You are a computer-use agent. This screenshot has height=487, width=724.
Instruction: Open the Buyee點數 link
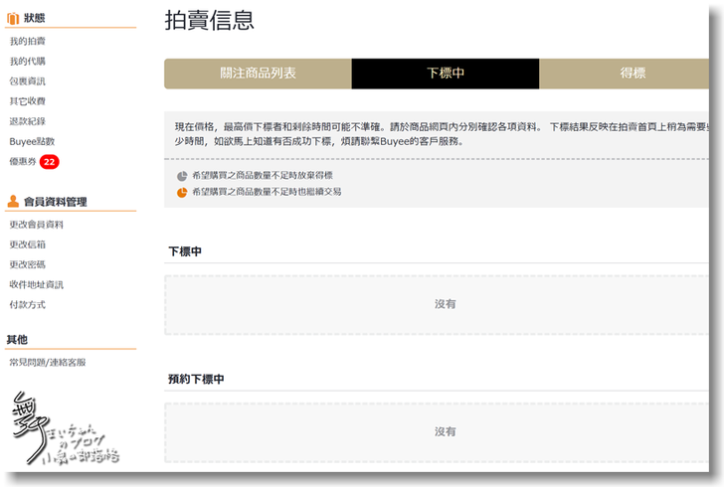(x=32, y=141)
